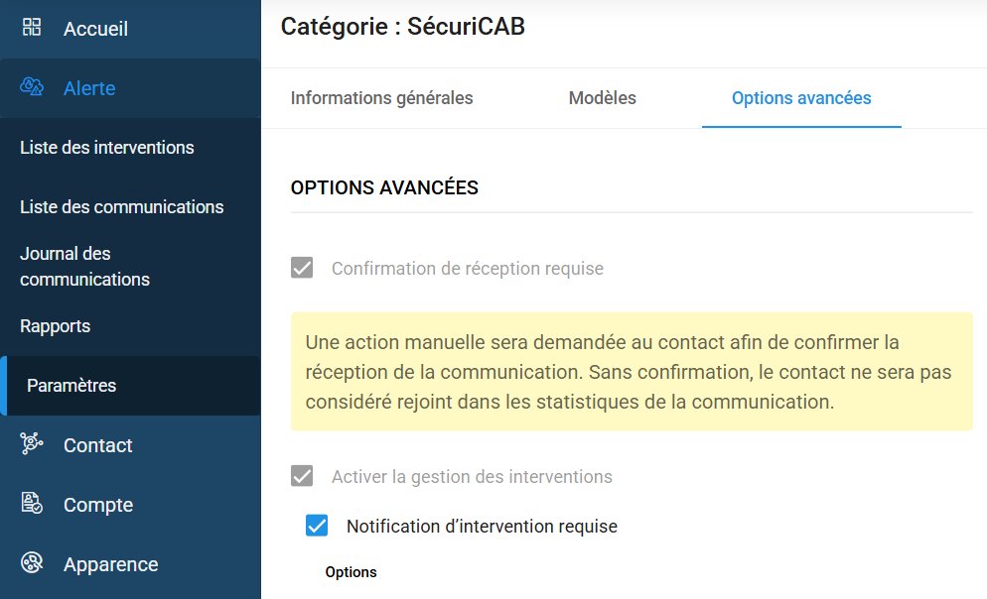Select Paramètres in the sidebar
987x599 pixels.
click(x=71, y=386)
